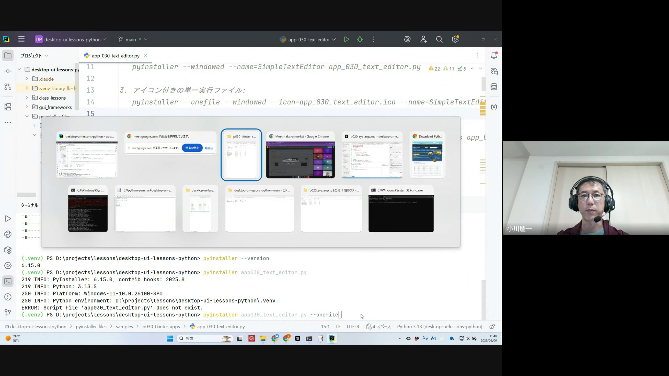The width and height of the screenshot is (669, 376).
Task: Click the p030_tkinter_apps breadcrumb
Action: (161, 327)
